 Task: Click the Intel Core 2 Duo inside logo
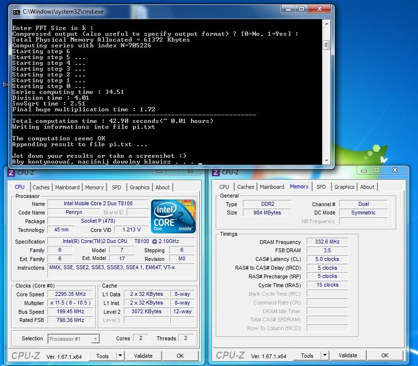point(173,216)
